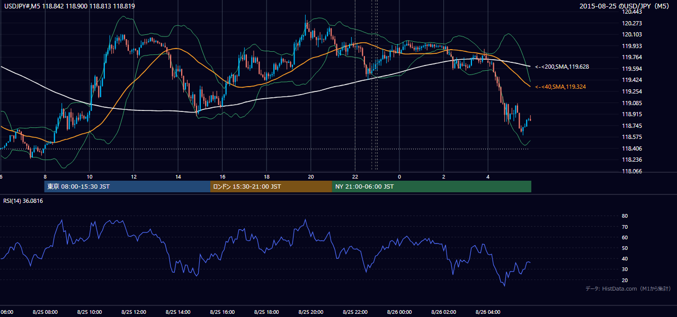Click price scale value 119.424
The height and width of the screenshot is (317, 677).
(633, 80)
